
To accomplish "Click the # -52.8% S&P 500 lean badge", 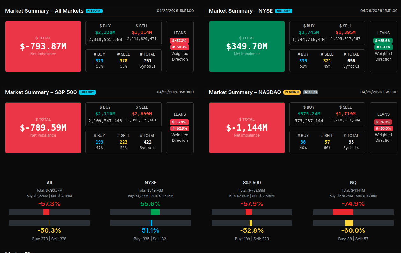I will [x=179, y=128].
